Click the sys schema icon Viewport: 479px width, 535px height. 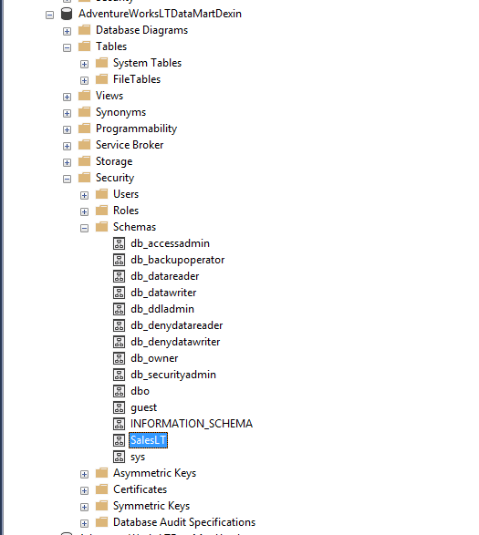[119, 457]
